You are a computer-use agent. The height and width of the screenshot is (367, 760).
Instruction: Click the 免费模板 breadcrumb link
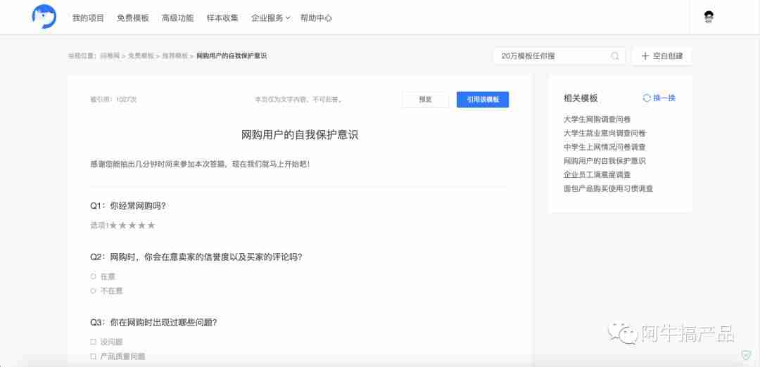point(141,56)
